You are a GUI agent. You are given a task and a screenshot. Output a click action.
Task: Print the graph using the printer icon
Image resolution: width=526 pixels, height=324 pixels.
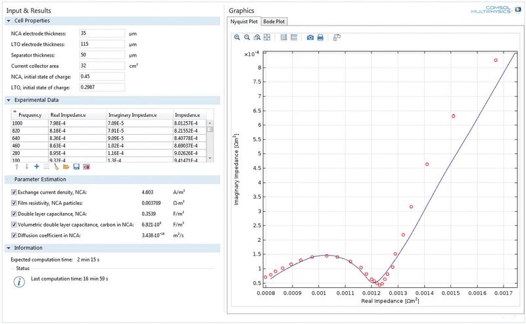320,37
